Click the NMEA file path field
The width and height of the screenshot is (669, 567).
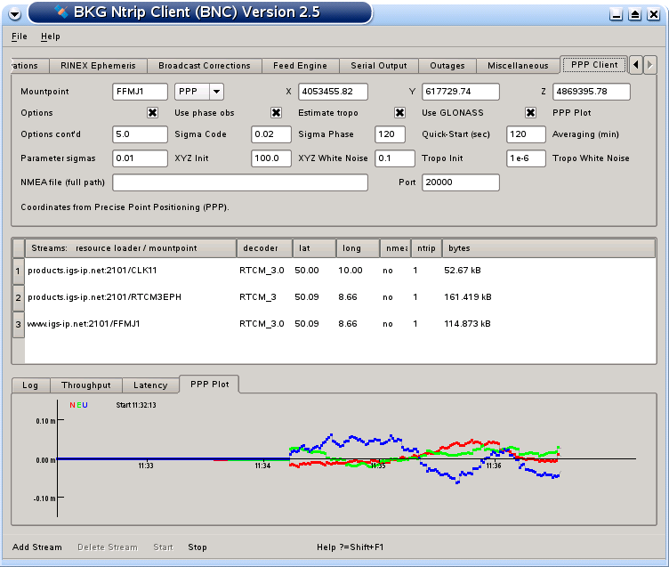coord(239,182)
